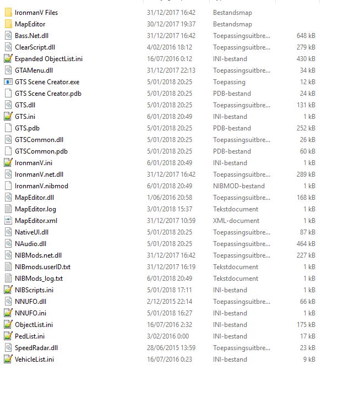Select the file name PedList.ini
338x398 pixels.
tap(30, 336)
